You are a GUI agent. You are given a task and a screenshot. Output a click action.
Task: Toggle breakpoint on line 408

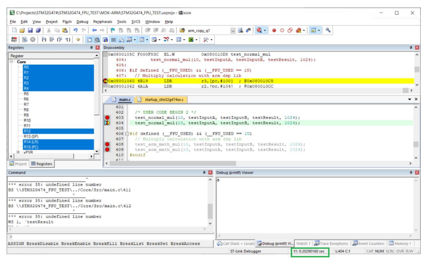[107, 144]
